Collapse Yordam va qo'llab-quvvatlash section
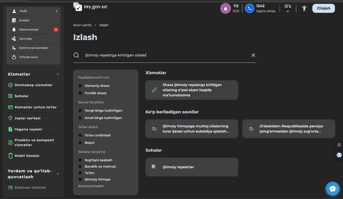 point(58,174)
